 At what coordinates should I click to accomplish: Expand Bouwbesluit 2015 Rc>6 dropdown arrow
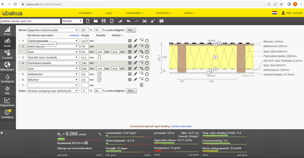click(86, 143)
